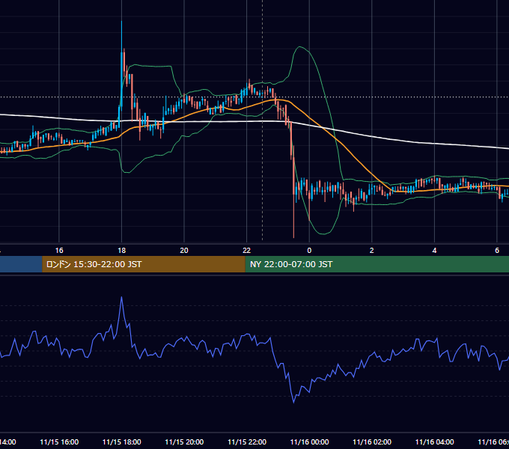This screenshot has height=449, width=509.
Task: Click the hour 2 axis label
Action: click(372, 250)
